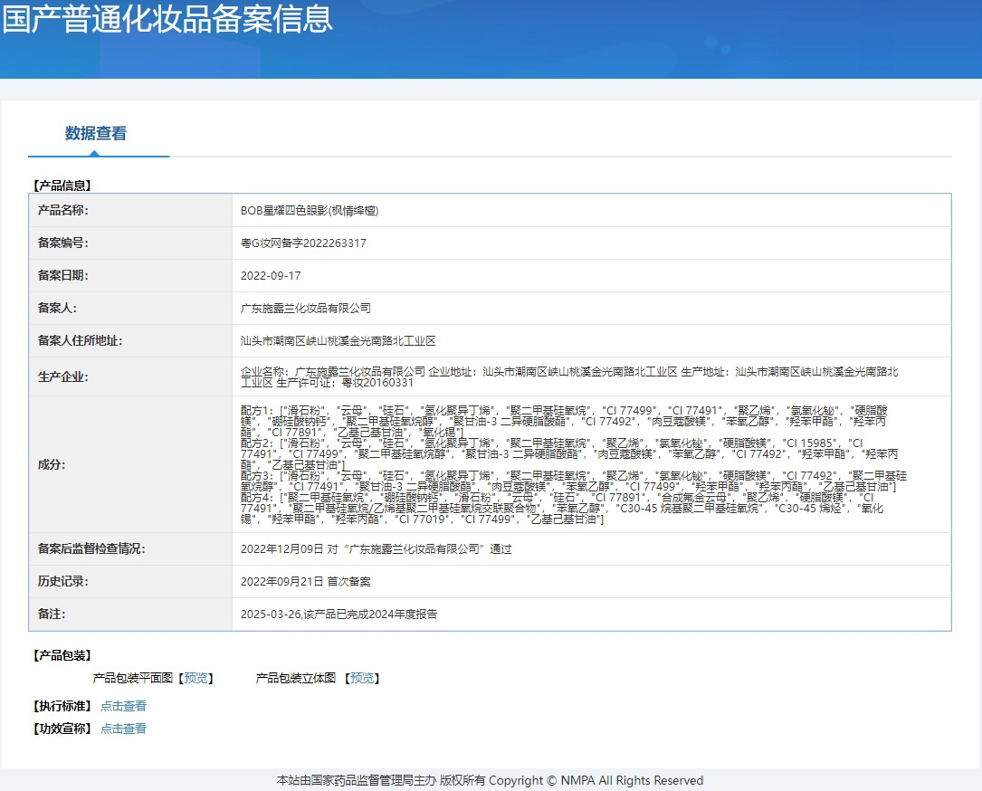982x791 pixels.
Task: Click the page title 国产普通化妆品备案信息
Action: pos(167,19)
